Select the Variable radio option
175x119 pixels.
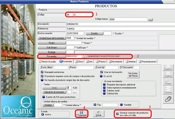pyautogui.click(x=122, y=105)
